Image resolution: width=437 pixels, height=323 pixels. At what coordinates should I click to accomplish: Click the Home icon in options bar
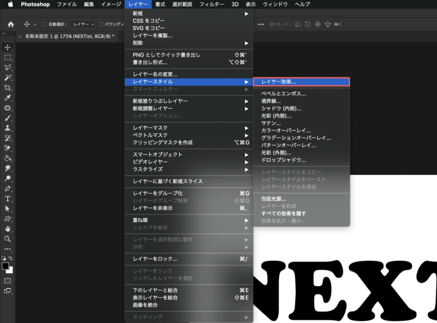tap(11, 24)
